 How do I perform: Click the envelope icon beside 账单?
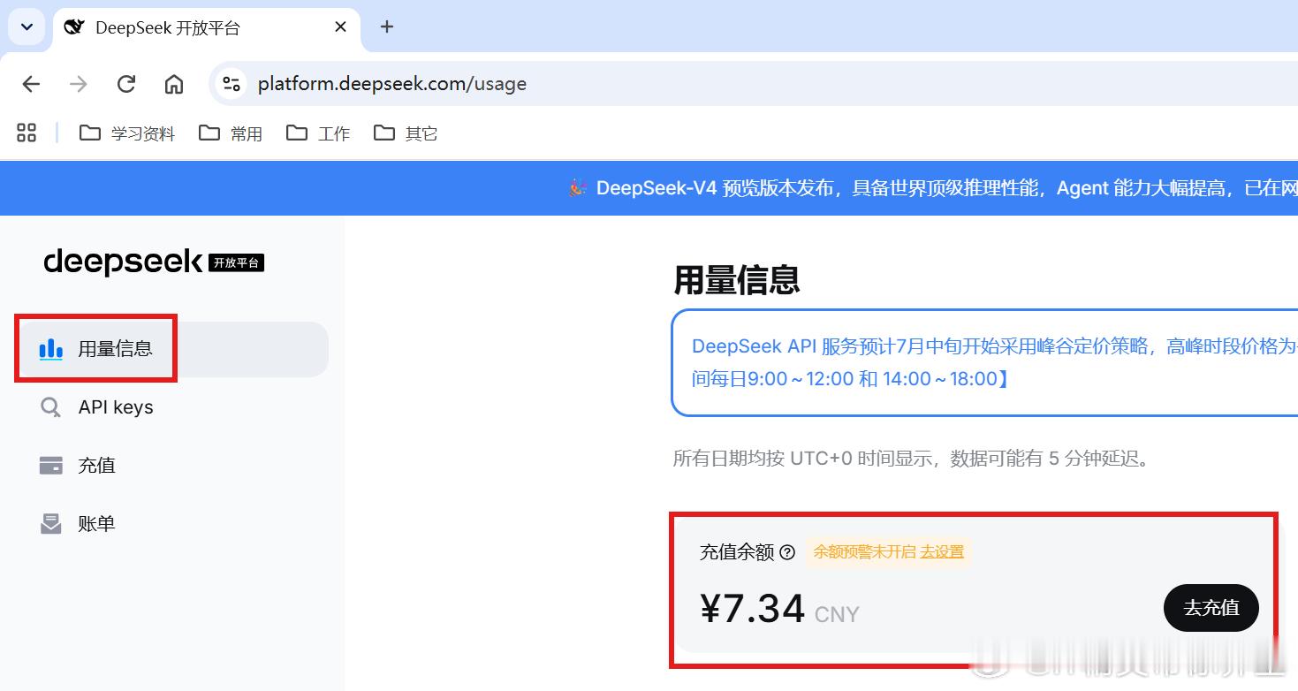[x=51, y=524]
